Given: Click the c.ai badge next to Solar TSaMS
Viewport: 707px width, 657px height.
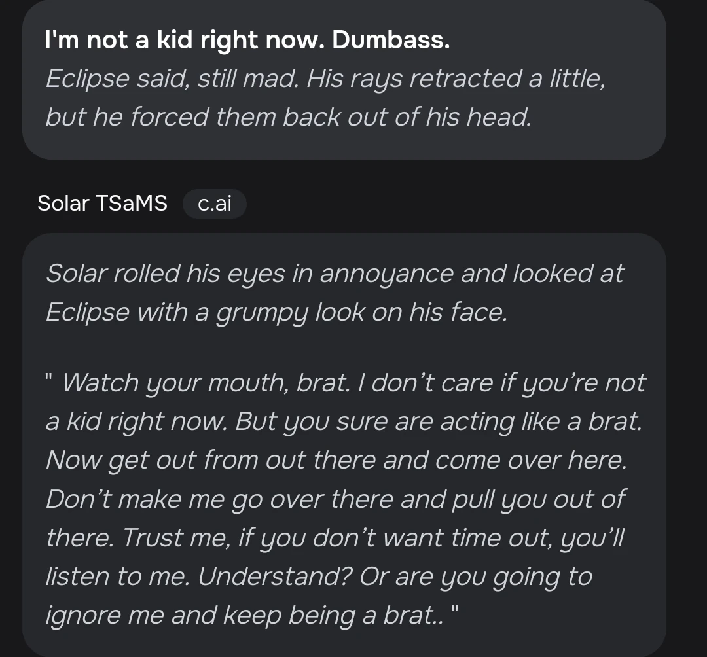Looking at the screenshot, I should click(215, 204).
